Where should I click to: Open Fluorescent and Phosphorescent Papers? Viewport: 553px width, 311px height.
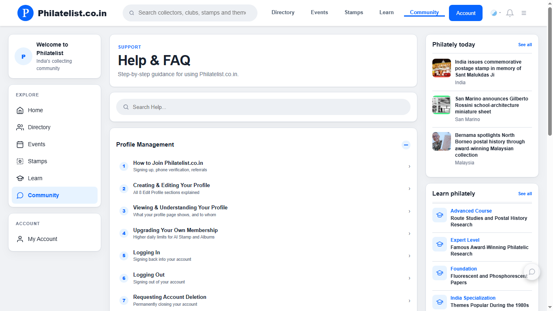click(x=489, y=279)
